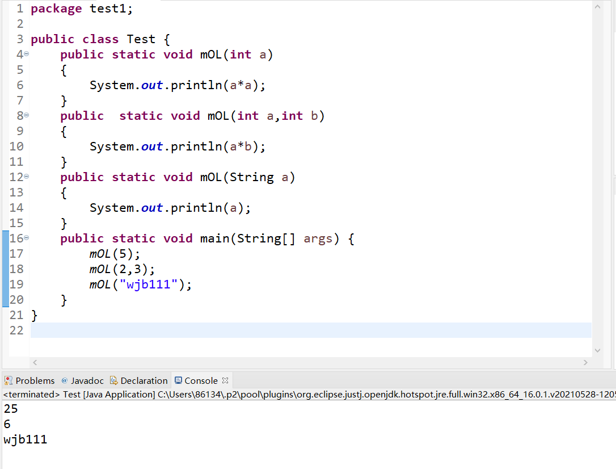616x469 pixels.
Task: Click the Console monitor icon
Action: (x=178, y=380)
